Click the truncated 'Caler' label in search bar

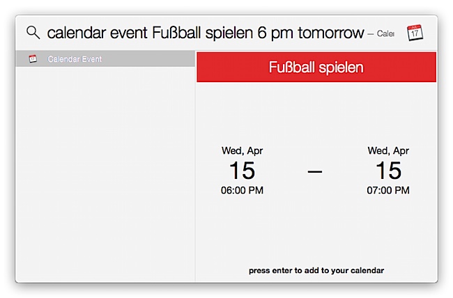[x=385, y=33]
